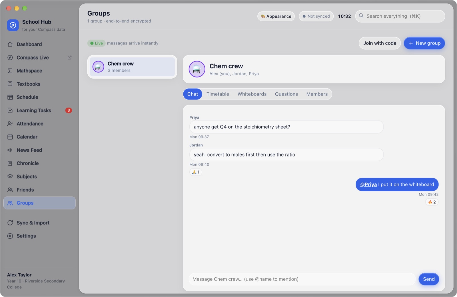The image size is (457, 297).
Task: Click the School Hub compass logo
Action: click(x=13, y=25)
